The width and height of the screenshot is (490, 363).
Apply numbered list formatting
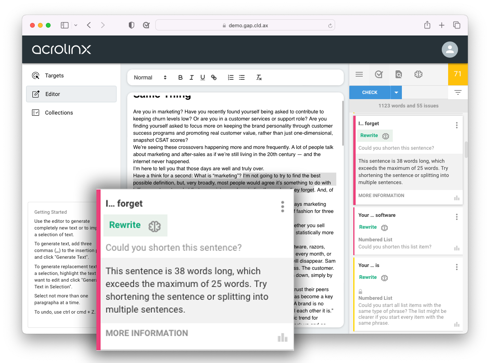[231, 77]
